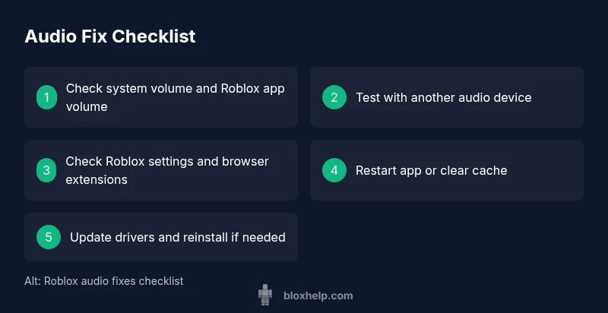Click the green number 4 badge
The width and height of the screenshot is (608, 313).
(334, 170)
